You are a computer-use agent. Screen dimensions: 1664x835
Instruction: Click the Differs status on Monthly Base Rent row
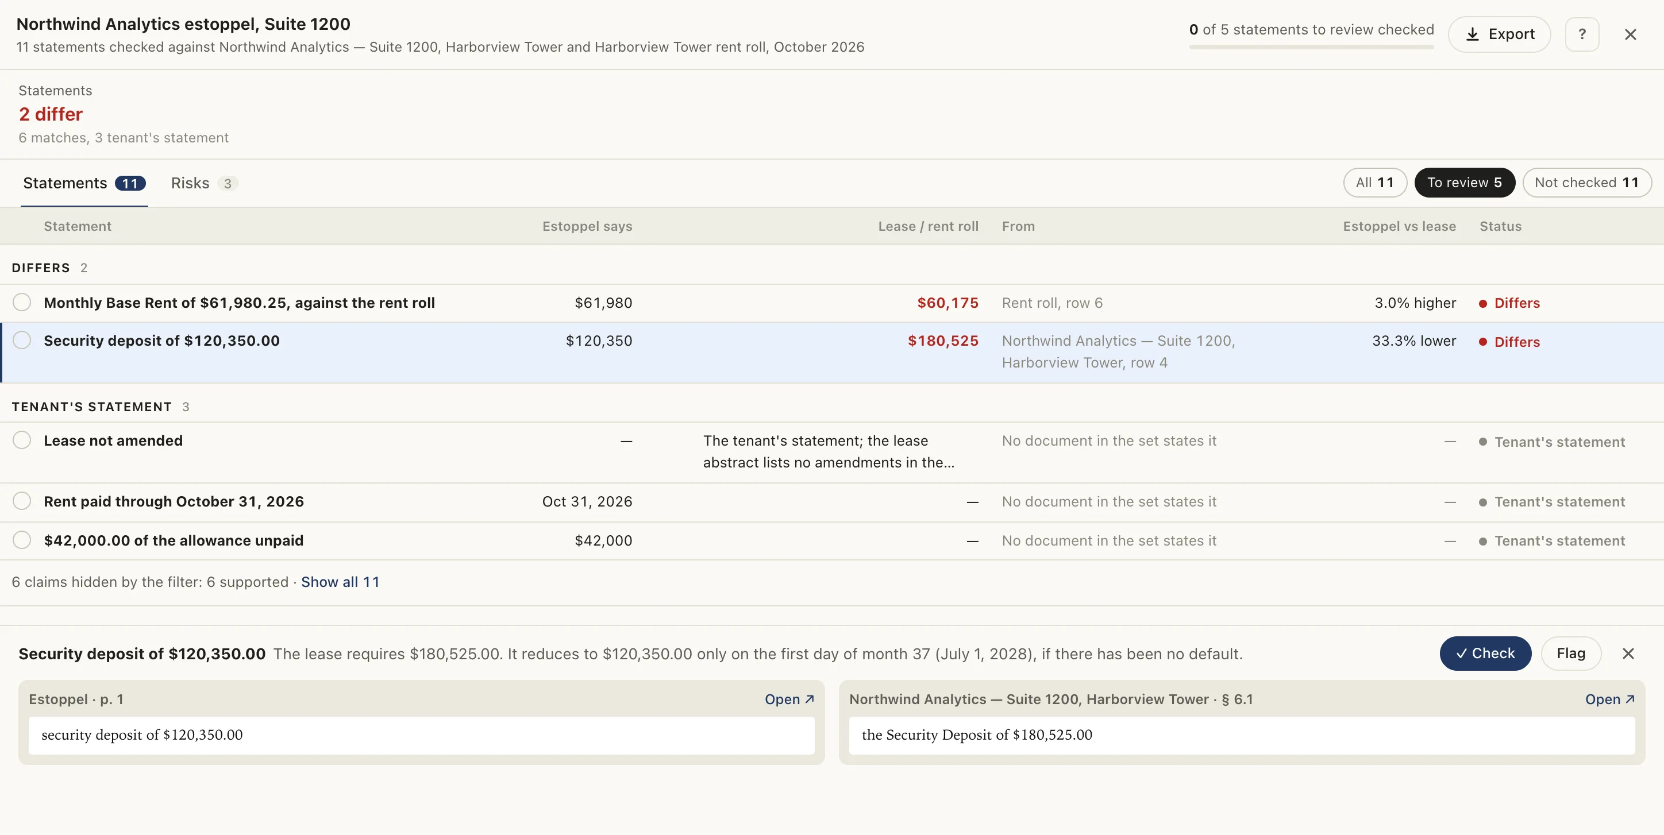pos(1509,304)
